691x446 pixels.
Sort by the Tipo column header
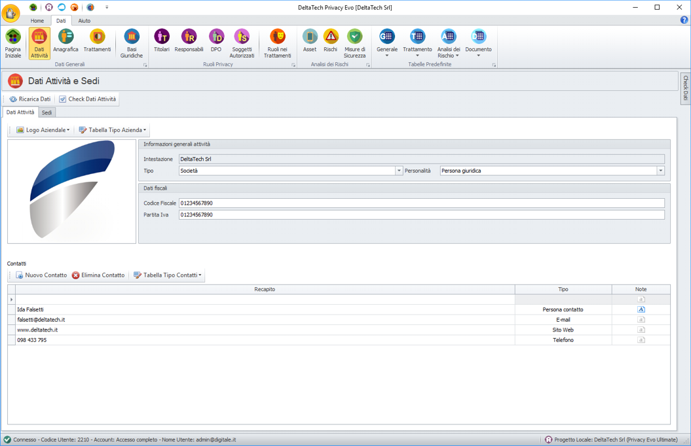pos(563,290)
